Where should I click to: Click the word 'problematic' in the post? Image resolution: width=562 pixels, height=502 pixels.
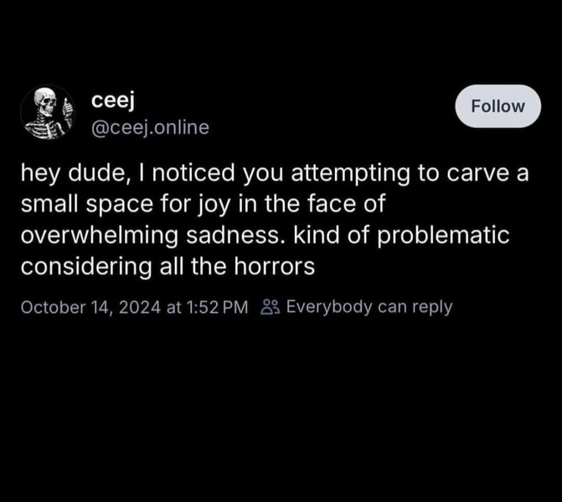pos(443,236)
